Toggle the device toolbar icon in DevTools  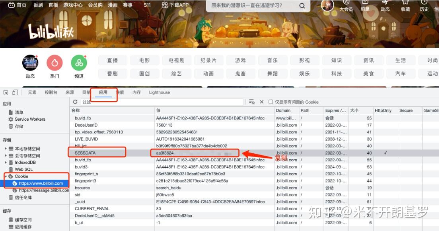[x=14, y=92]
